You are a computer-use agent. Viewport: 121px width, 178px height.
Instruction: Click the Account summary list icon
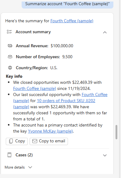(x=9, y=32)
